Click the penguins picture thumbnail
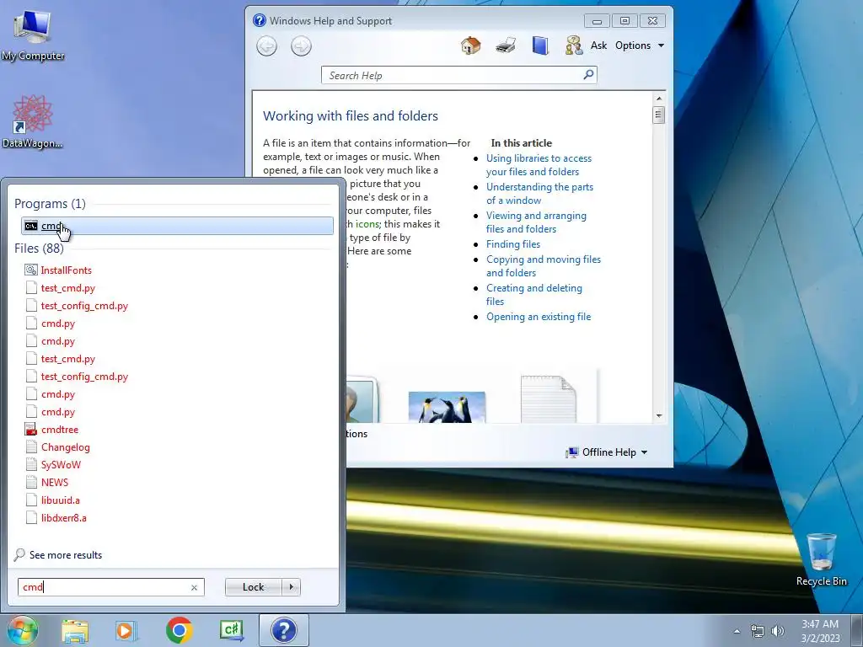The image size is (863, 647). [447, 407]
